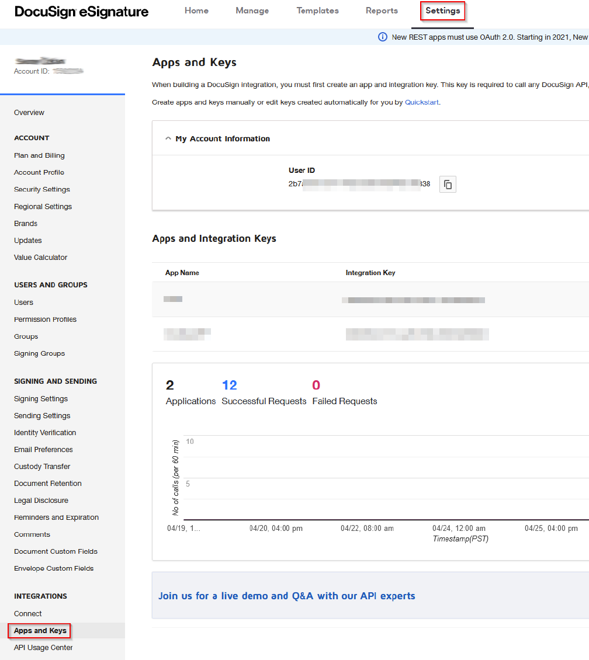Open the API Usage Center page
589x660 pixels.
click(x=43, y=647)
